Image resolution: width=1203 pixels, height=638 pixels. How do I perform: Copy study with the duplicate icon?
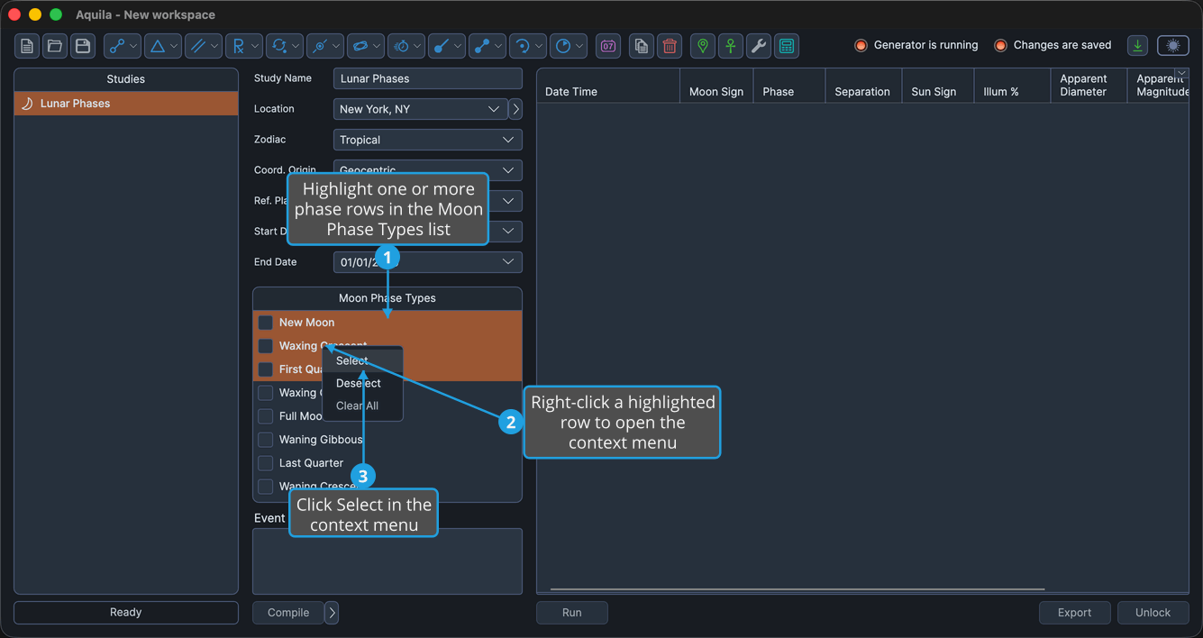[x=641, y=46]
